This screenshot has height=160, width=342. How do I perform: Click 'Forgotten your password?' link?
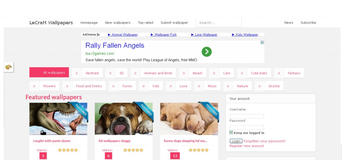[265, 141]
